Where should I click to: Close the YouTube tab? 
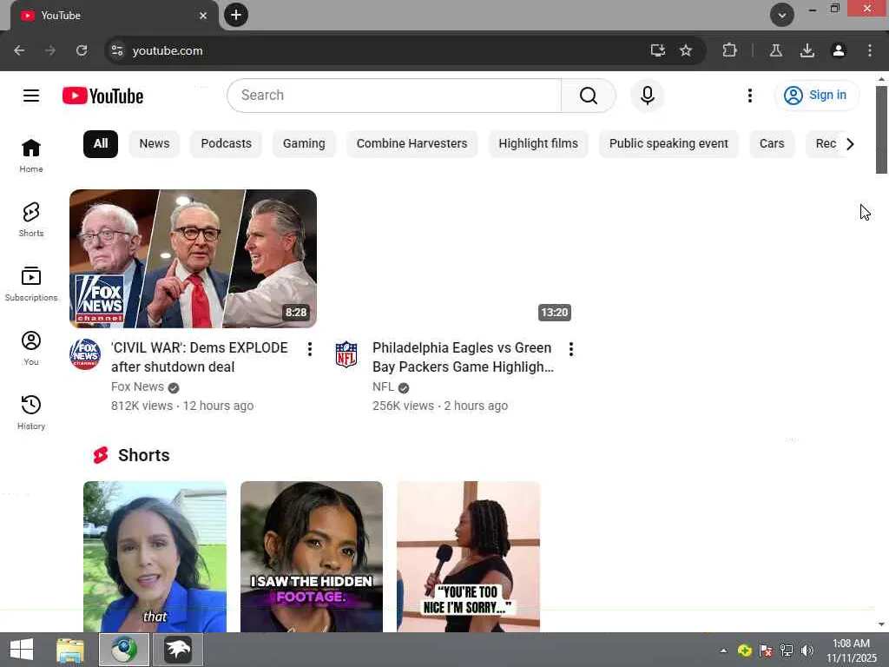[203, 16]
